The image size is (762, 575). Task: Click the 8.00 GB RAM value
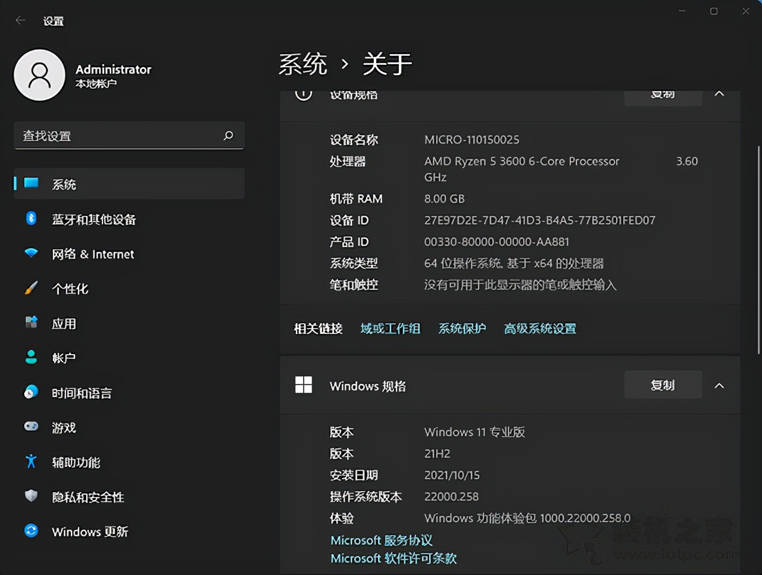pos(444,199)
